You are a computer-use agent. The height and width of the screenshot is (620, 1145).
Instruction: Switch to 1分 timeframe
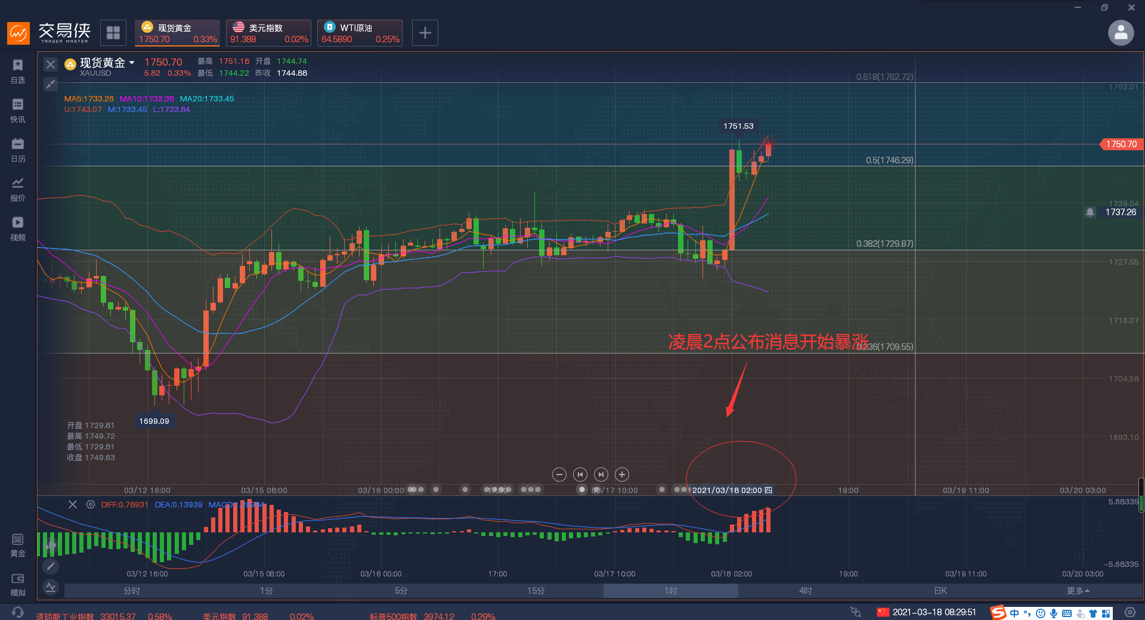(x=267, y=591)
